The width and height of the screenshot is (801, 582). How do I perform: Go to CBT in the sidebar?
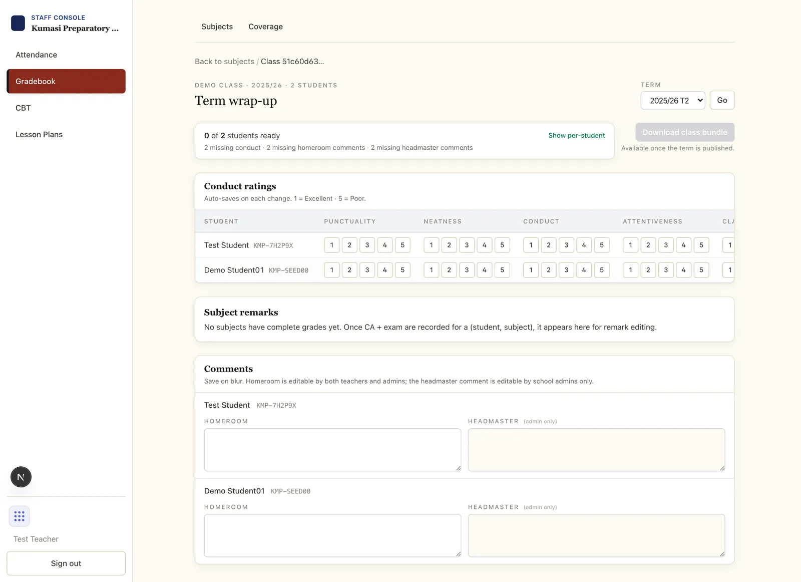66,108
